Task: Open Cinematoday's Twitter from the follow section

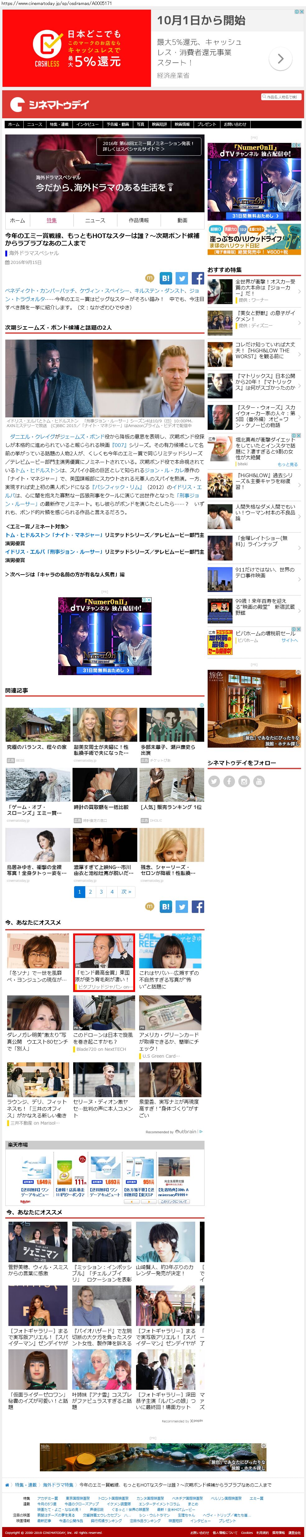Action: pyautogui.click(x=214, y=781)
